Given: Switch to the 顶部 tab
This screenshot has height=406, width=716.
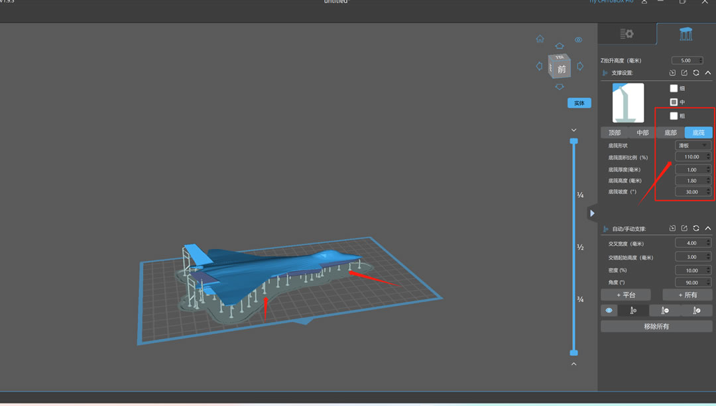Looking at the screenshot, I should 615,132.
